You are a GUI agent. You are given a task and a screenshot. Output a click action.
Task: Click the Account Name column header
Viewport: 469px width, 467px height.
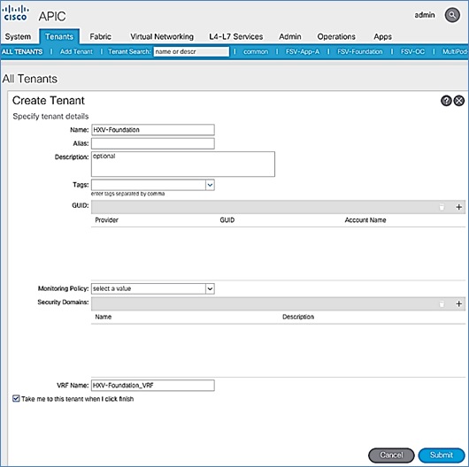tap(365, 220)
